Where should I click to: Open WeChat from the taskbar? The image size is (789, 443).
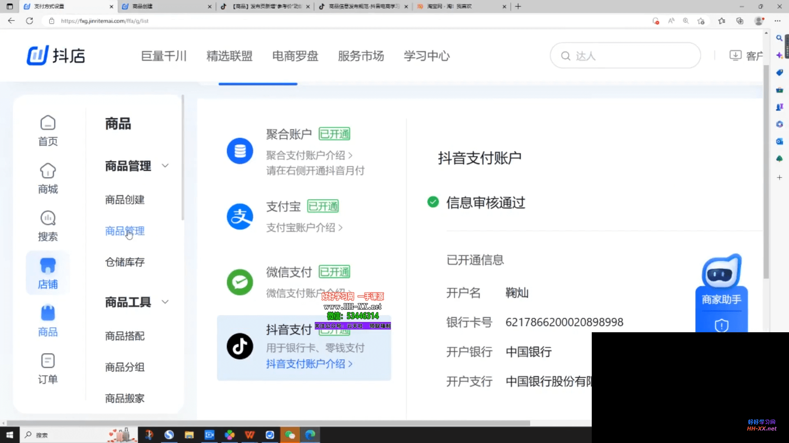click(290, 435)
